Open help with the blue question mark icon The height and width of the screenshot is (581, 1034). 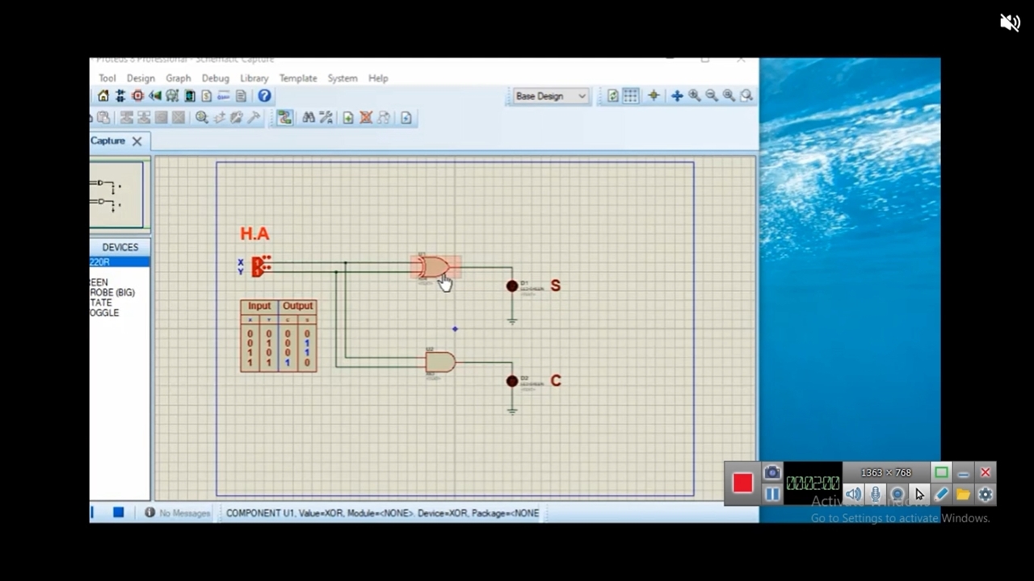pyautogui.click(x=264, y=96)
